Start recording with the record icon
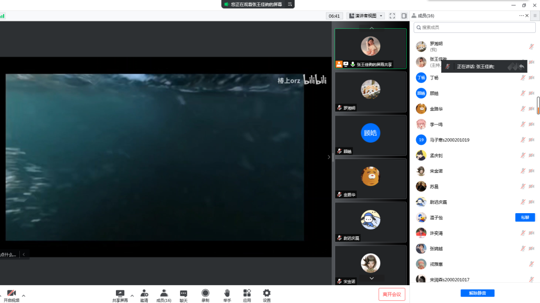The height and width of the screenshot is (303, 540). (205, 294)
